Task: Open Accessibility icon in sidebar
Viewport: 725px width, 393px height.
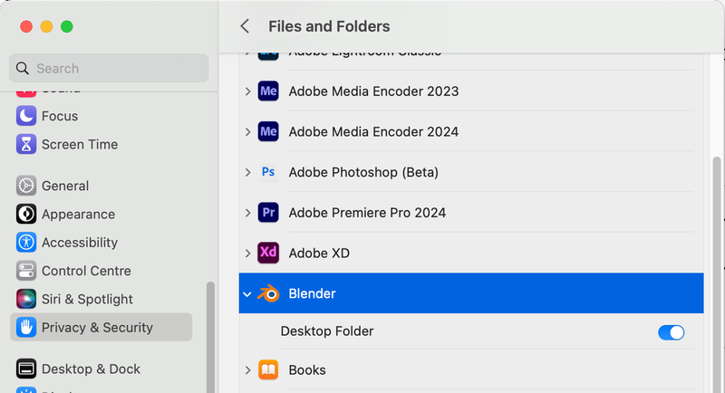Action: click(x=26, y=243)
